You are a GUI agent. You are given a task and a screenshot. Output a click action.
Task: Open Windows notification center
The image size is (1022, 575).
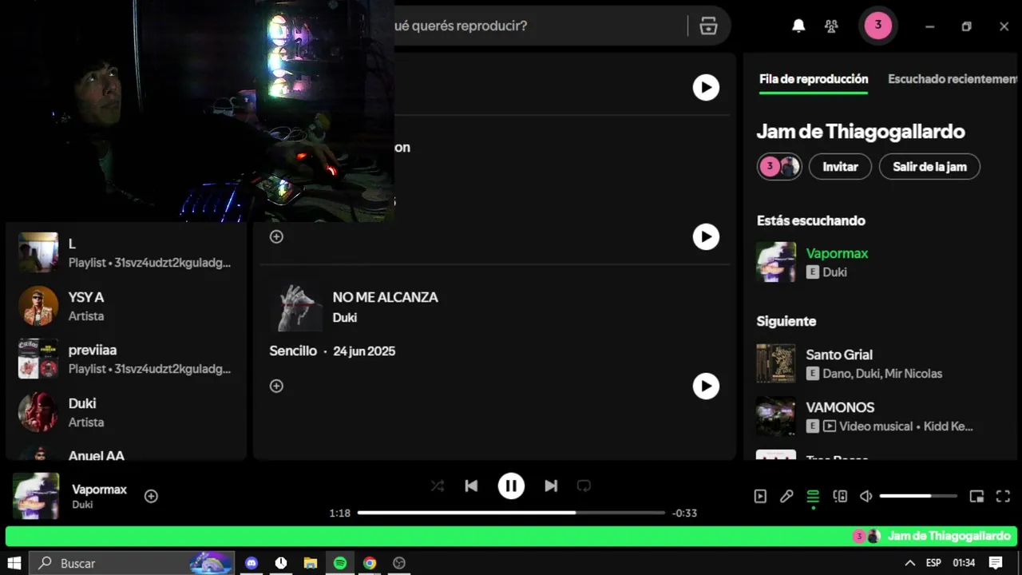tap(996, 563)
